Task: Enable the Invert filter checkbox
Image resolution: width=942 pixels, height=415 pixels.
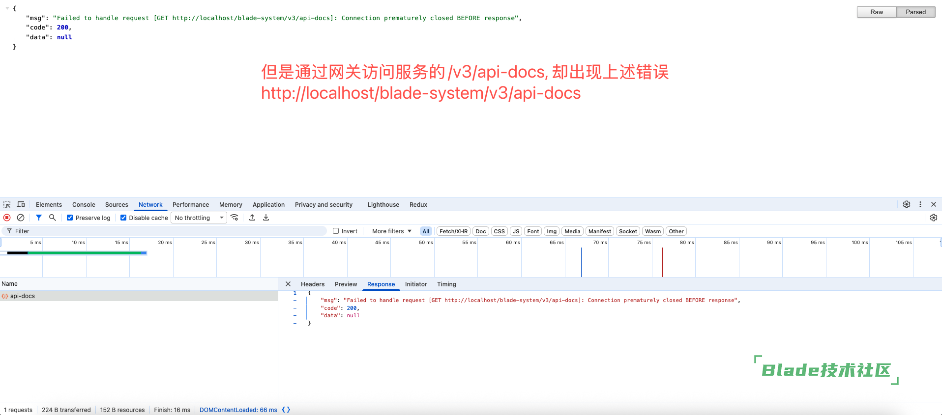Action: (x=336, y=231)
